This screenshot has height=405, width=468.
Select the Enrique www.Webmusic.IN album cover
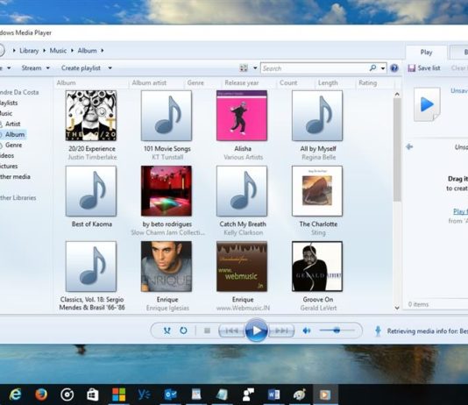[x=242, y=266]
